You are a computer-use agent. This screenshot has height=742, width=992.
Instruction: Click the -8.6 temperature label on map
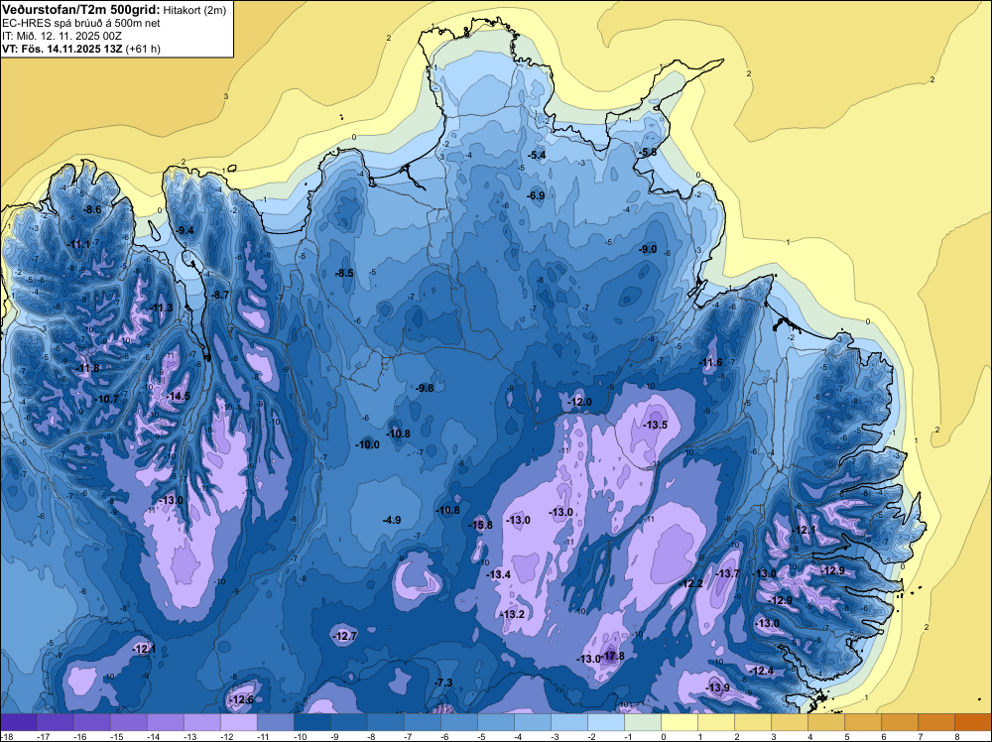click(92, 209)
